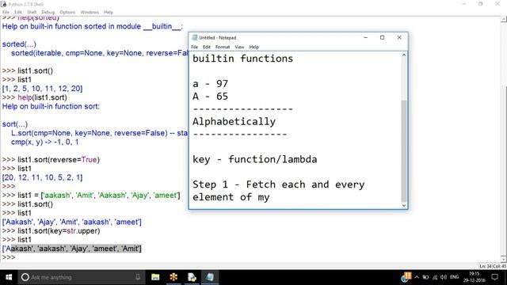This screenshot has width=507, height=285.
Task: Click the orange-badged system tray icon
Action: coord(406,277)
